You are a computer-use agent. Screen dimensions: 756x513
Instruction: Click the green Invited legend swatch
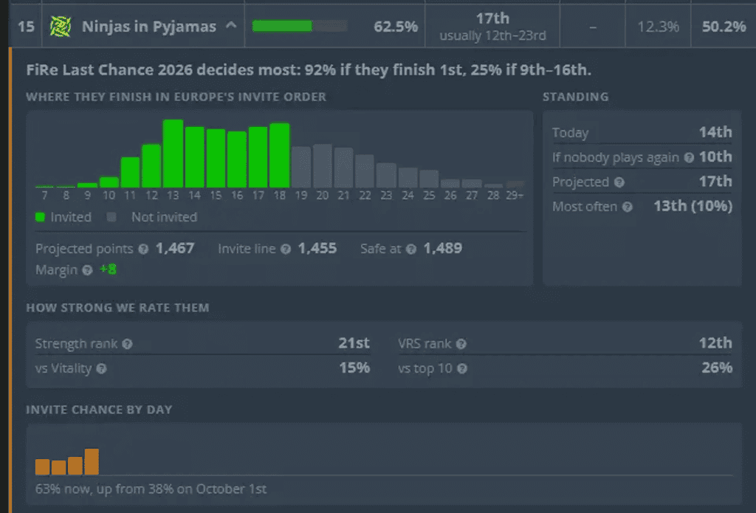[x=40, y=217]
